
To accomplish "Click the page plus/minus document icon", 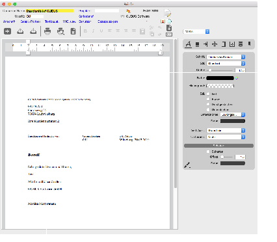I will point(169,28).
